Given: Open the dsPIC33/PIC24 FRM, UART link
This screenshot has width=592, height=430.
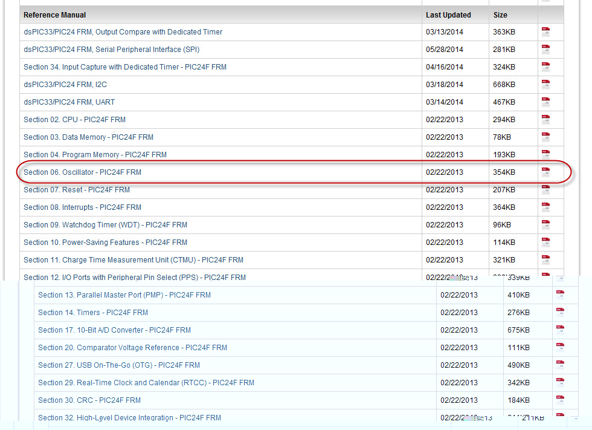Looking at the screenshot, I should (x=69, y=102).
